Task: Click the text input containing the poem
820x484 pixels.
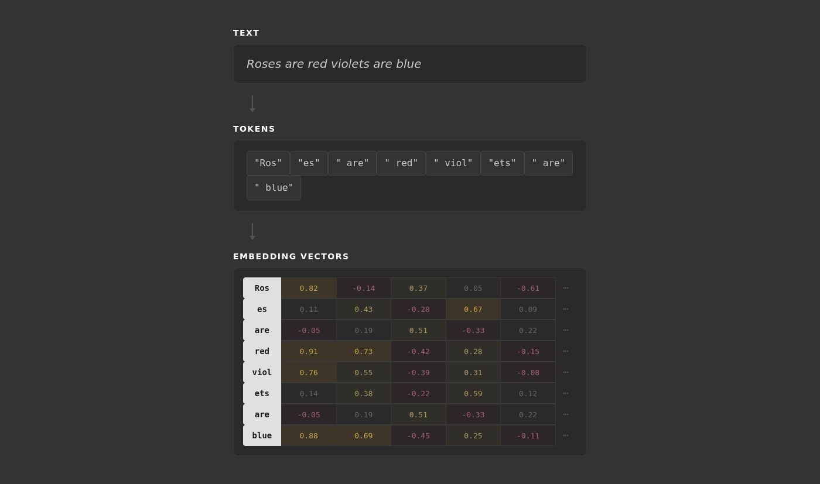Action: [x=410, y=64]
